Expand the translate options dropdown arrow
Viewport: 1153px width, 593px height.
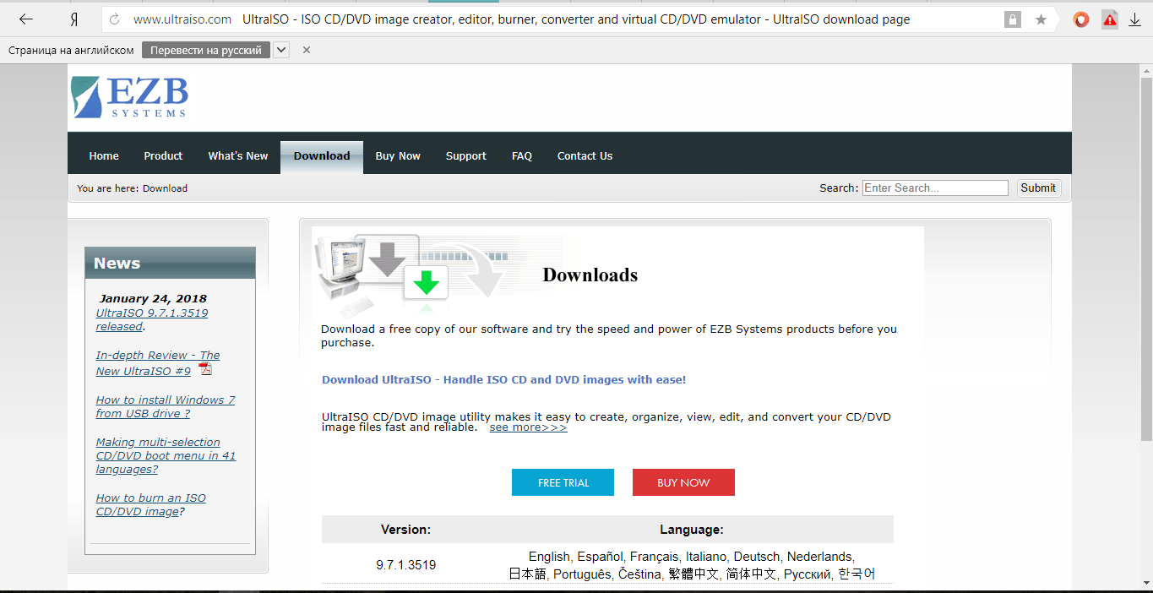(x=281, y=50)
